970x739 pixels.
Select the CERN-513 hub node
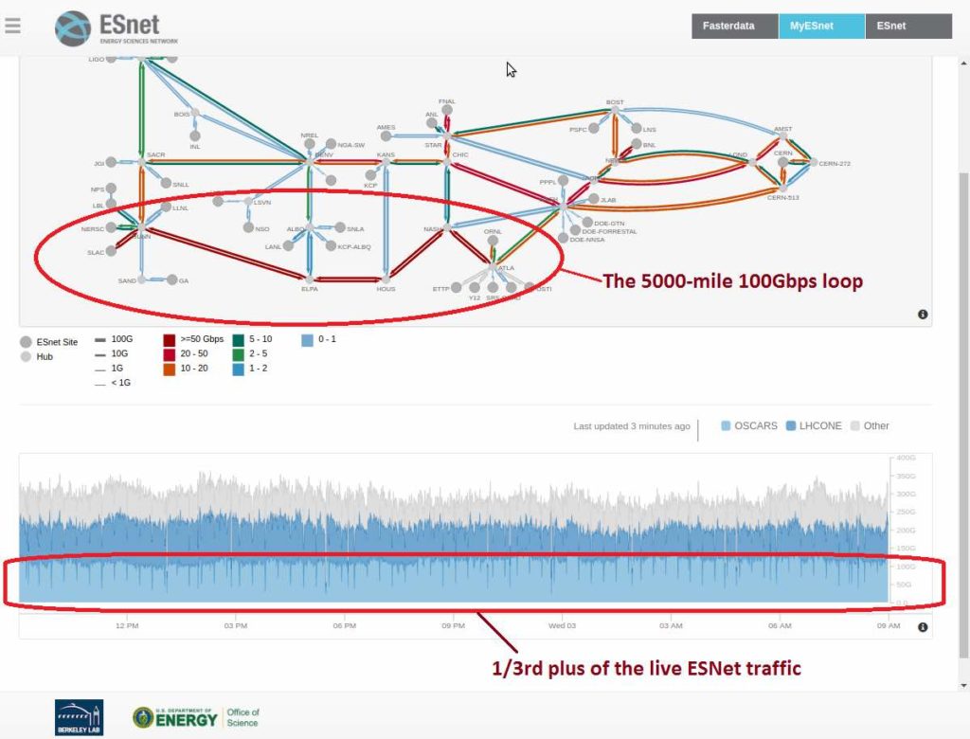(x=783, y=189)
